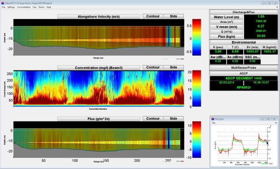280x169 pixels.
Task: Open the Help menu
Action: (x=49, y=7)
